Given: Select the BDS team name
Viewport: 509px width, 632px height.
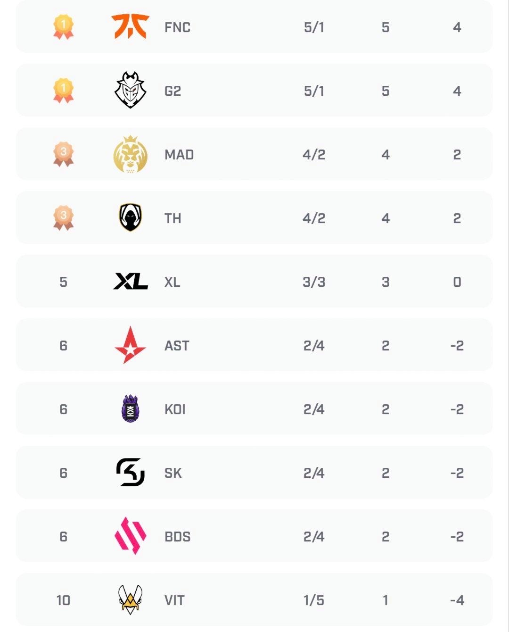Looking at the screenshot, I should click(x=177, y=537).
